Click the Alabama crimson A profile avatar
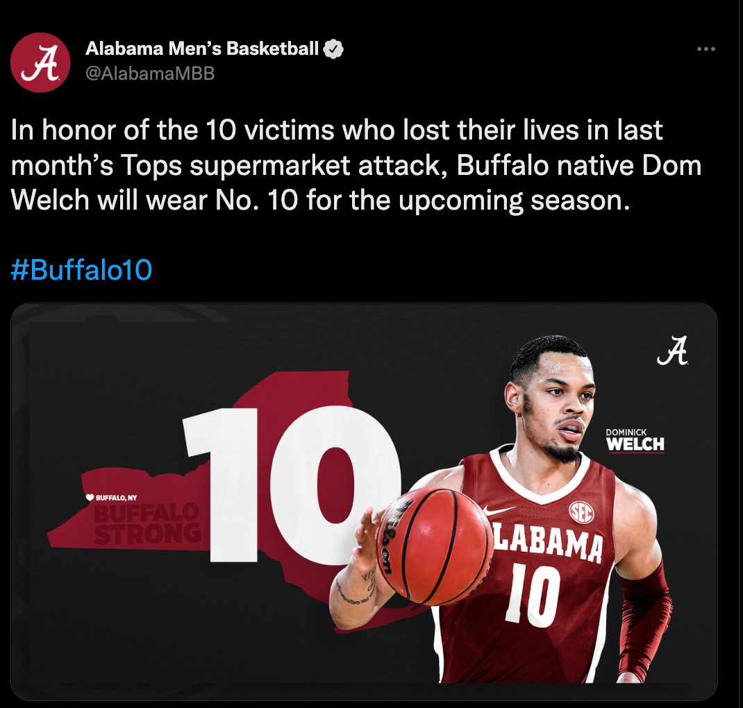The width and height of the screenshot is (743, 708). (40, 62)
